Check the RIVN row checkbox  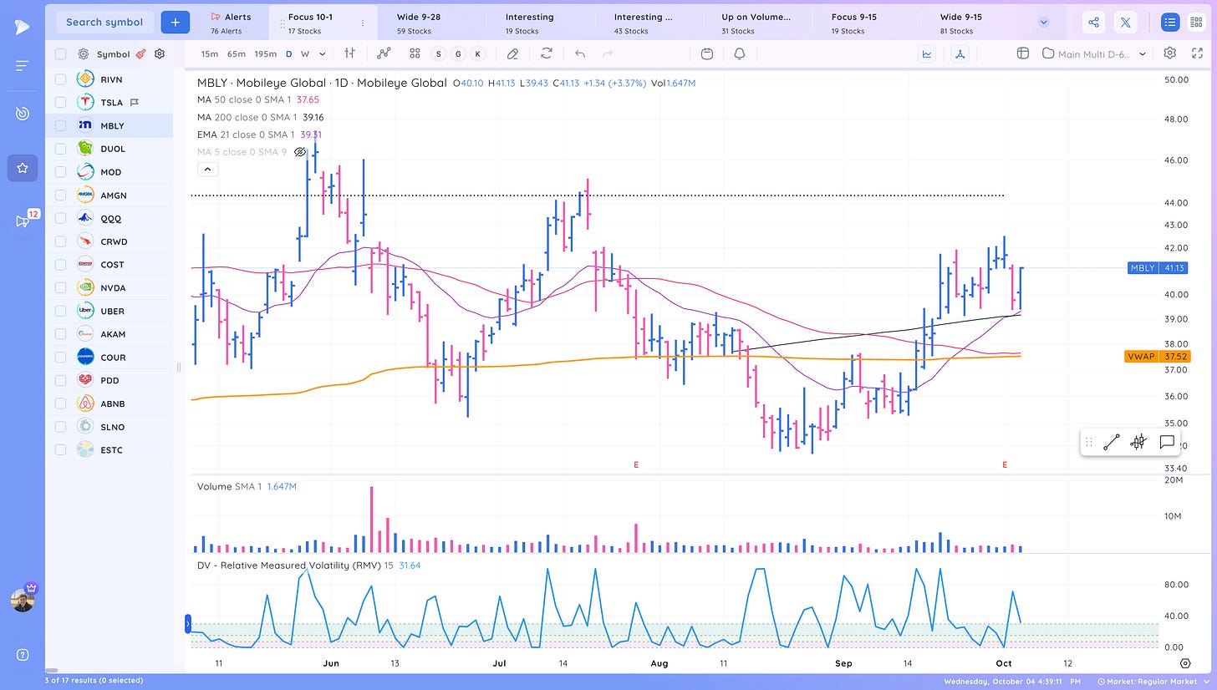[60, 79]
